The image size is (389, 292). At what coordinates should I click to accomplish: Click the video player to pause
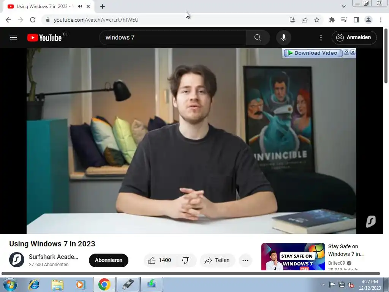(191, 141)
